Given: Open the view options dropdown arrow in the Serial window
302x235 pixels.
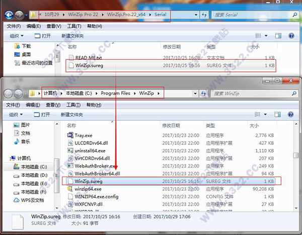Looking at the screenshot, I should [x=266, y=36].
